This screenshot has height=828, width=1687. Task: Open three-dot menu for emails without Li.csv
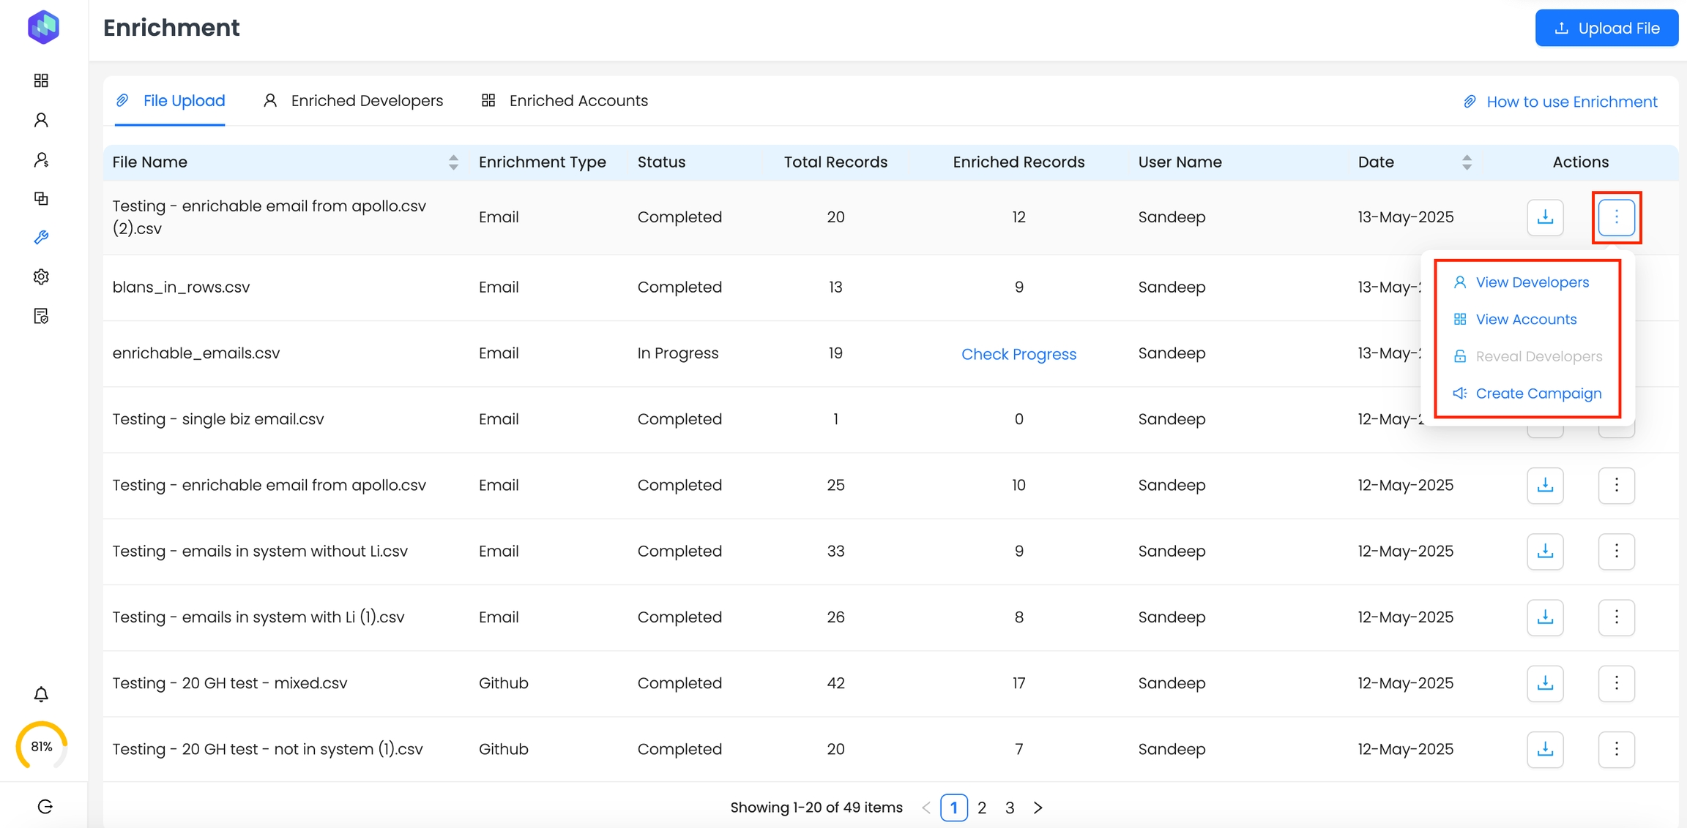click(1616, 552)
